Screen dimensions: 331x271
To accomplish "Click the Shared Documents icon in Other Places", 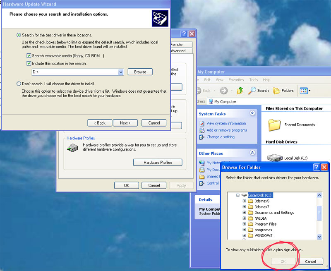I will click(202, 176).
